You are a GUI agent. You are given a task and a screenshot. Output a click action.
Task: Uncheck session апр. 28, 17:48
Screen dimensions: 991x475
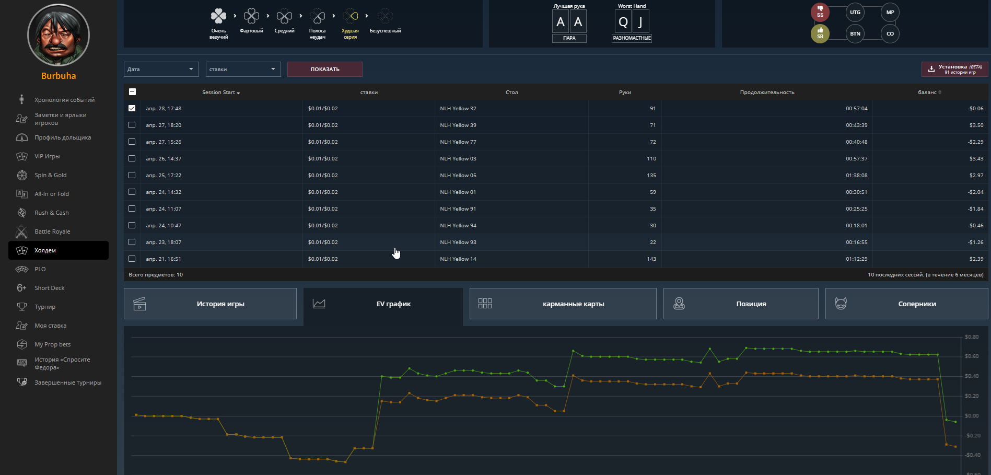[132, 108]
